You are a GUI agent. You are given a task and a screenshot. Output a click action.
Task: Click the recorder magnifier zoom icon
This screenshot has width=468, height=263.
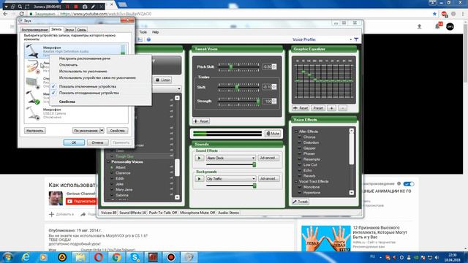click(20, 7)
